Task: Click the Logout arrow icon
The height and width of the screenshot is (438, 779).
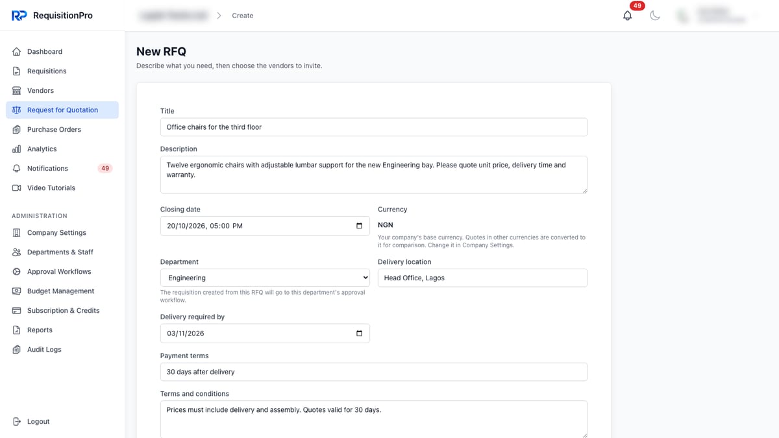Action: click(x=17, y=421)
